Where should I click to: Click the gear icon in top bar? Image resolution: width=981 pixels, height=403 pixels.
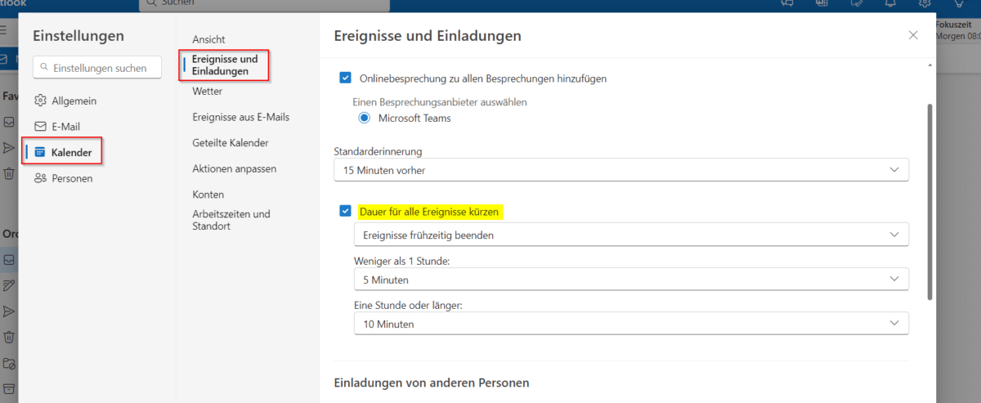point(925,3)
